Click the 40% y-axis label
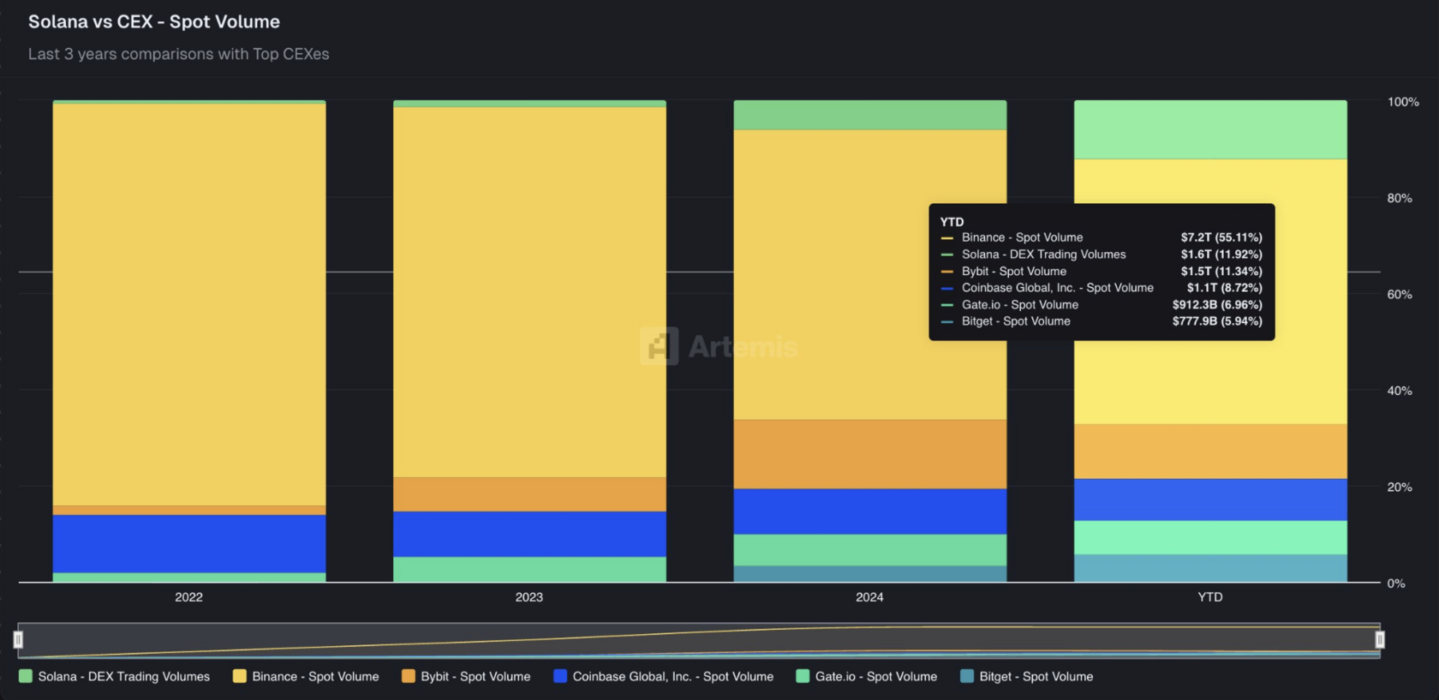 (1400, 391)
